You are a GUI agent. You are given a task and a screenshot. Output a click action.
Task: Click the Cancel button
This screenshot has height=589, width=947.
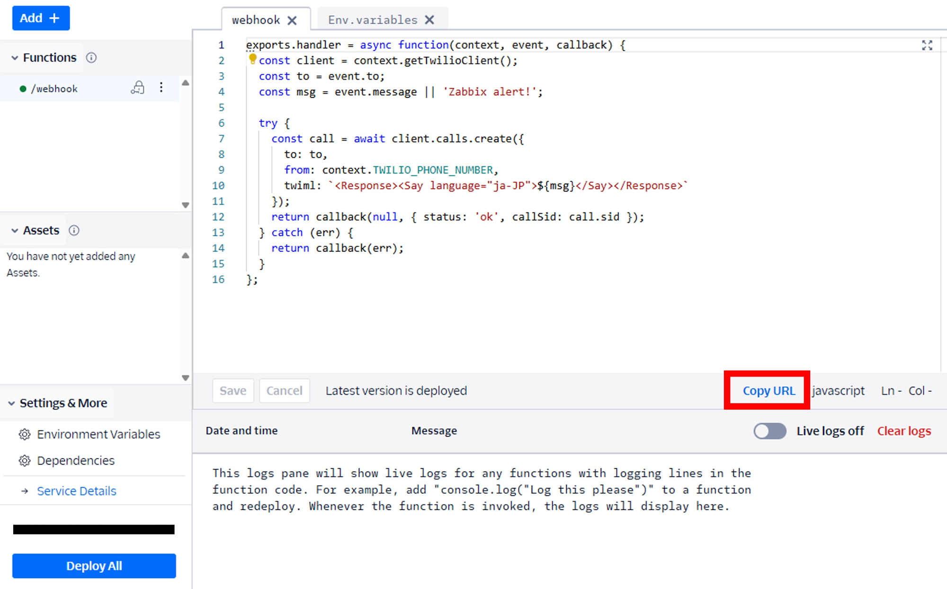click(x=284, y=391)
